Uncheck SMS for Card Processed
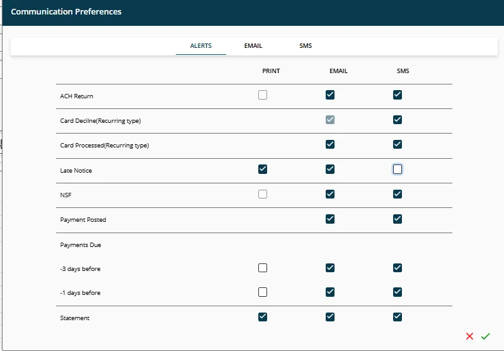This screenshot has width=504, height=351. coord(398,144)
